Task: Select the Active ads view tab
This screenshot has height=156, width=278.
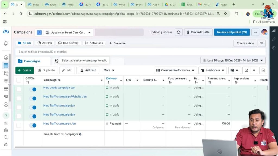Action: point(94,43)
